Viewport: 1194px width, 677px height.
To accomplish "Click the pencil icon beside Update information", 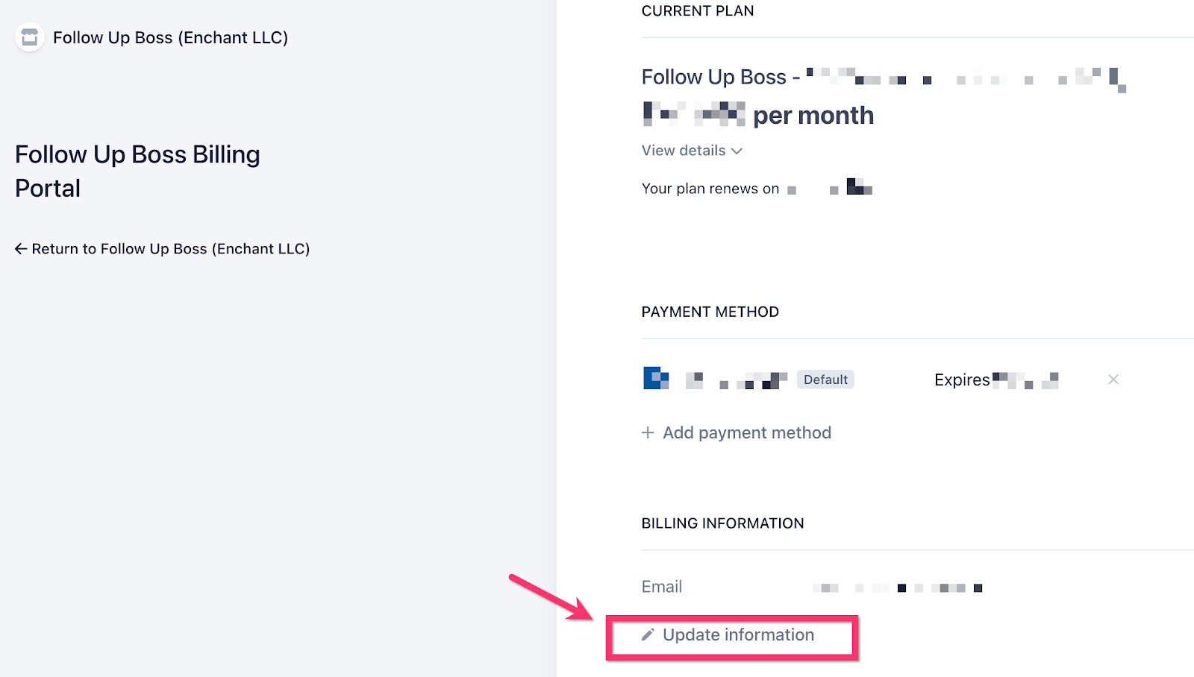I will coord(648,635).
